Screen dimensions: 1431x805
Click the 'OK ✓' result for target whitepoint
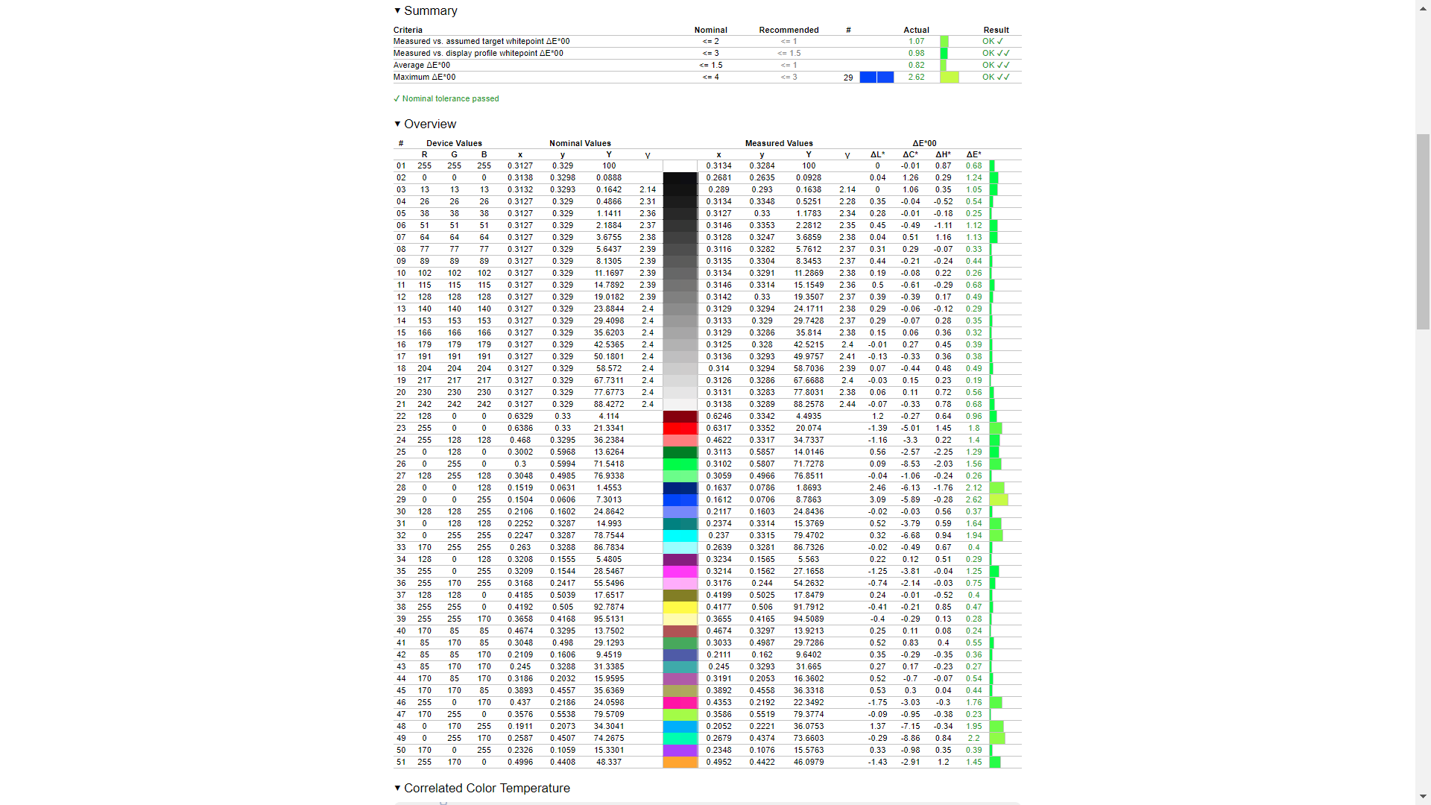coord(993,42)
